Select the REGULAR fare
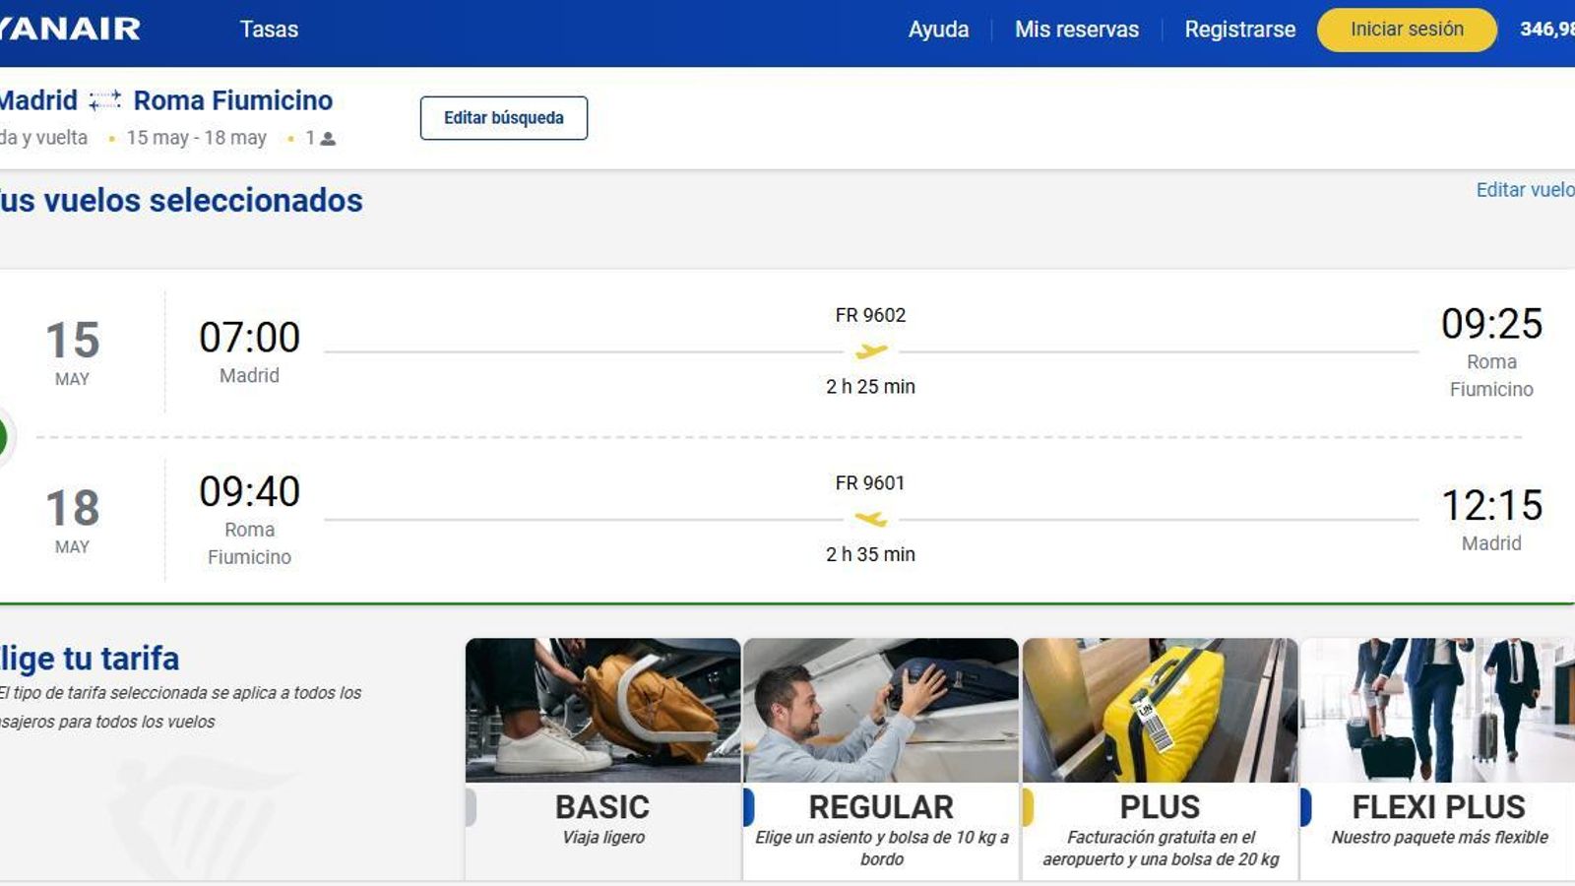The height and width of the screenshot is (886, 1575). coord(879,807)
